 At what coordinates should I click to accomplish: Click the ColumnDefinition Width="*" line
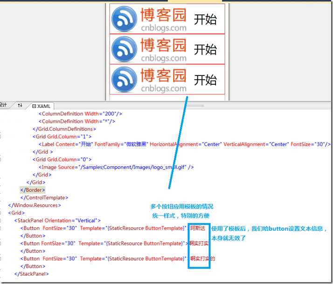click(x=77, y=122)
